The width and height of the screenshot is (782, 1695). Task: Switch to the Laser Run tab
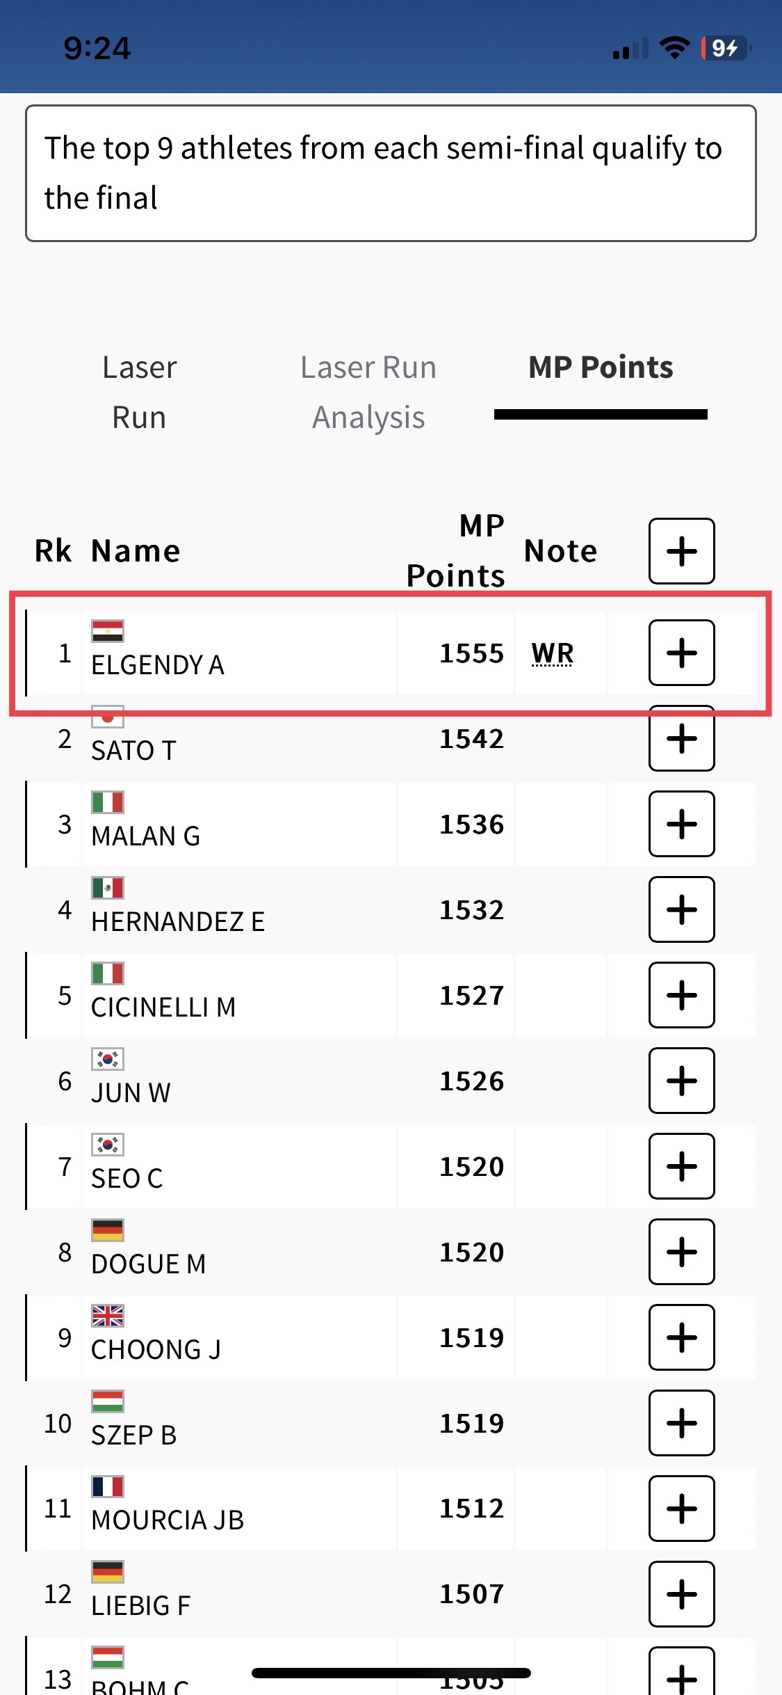139,392
